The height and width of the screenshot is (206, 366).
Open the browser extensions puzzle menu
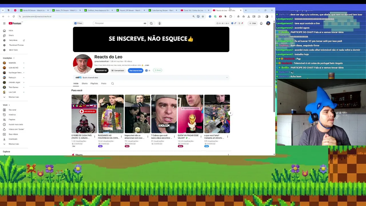point(231,17)
